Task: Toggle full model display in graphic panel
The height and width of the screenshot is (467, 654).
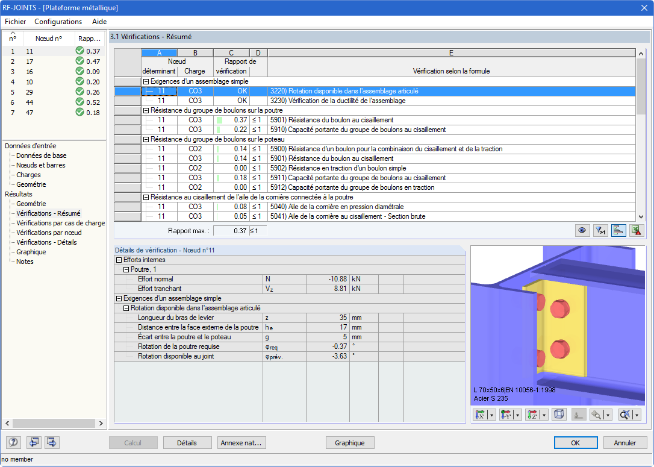Action: click(578, 415)
